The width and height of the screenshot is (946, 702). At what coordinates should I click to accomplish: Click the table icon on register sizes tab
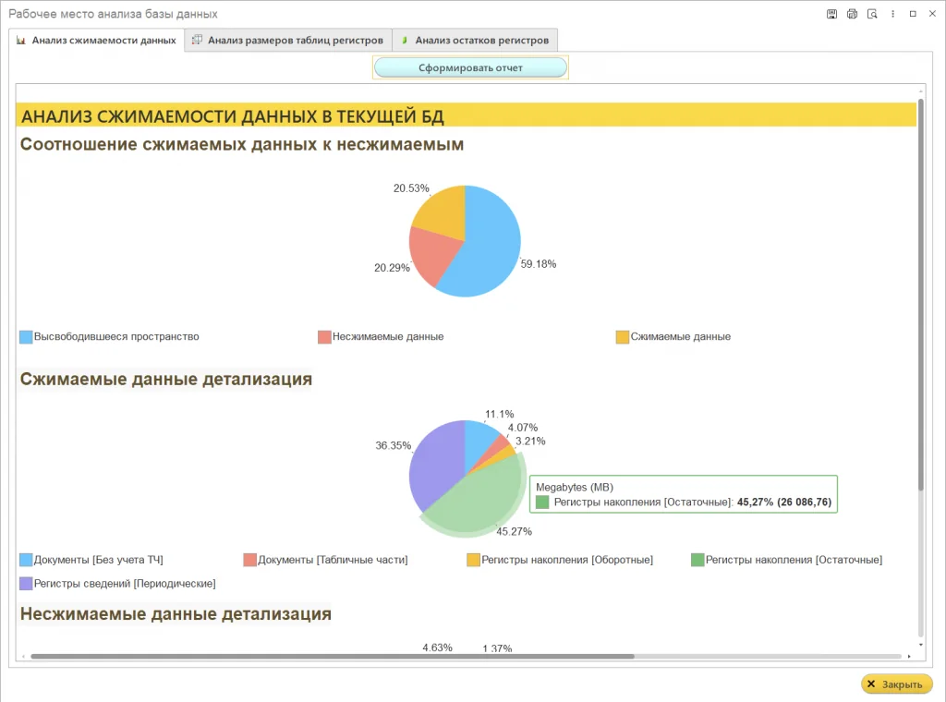197,40
